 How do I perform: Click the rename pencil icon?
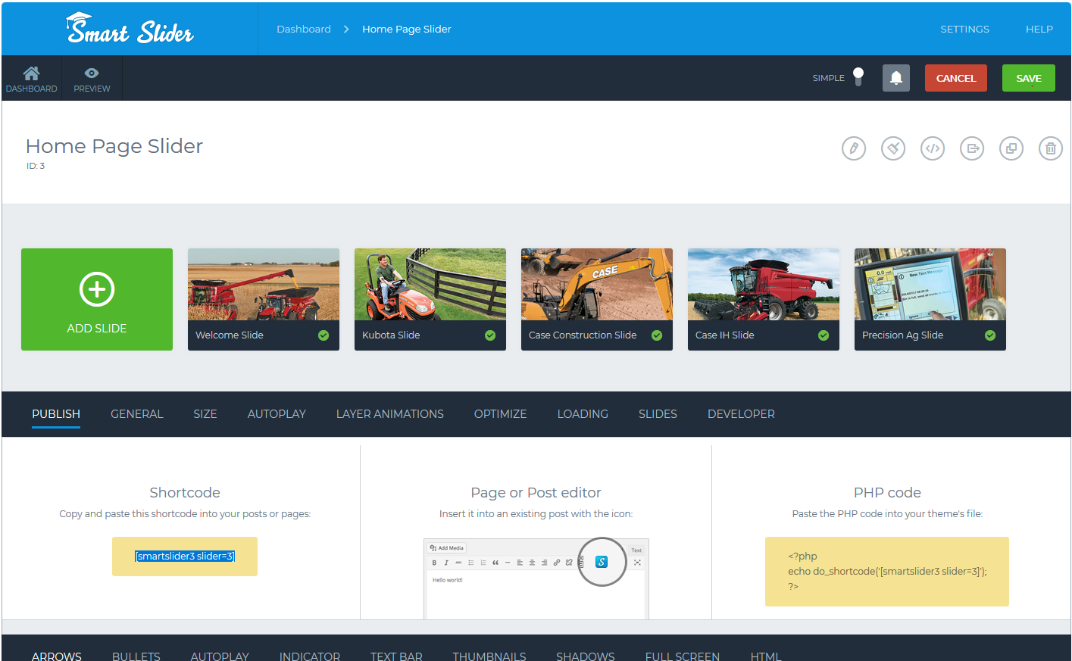click(854, 148)
